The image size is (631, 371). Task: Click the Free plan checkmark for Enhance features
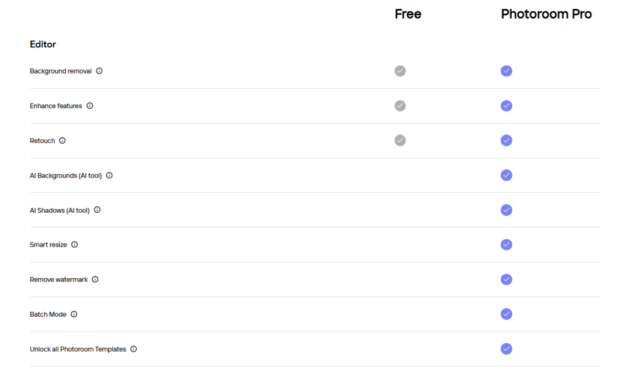click(x=400, y=106)
